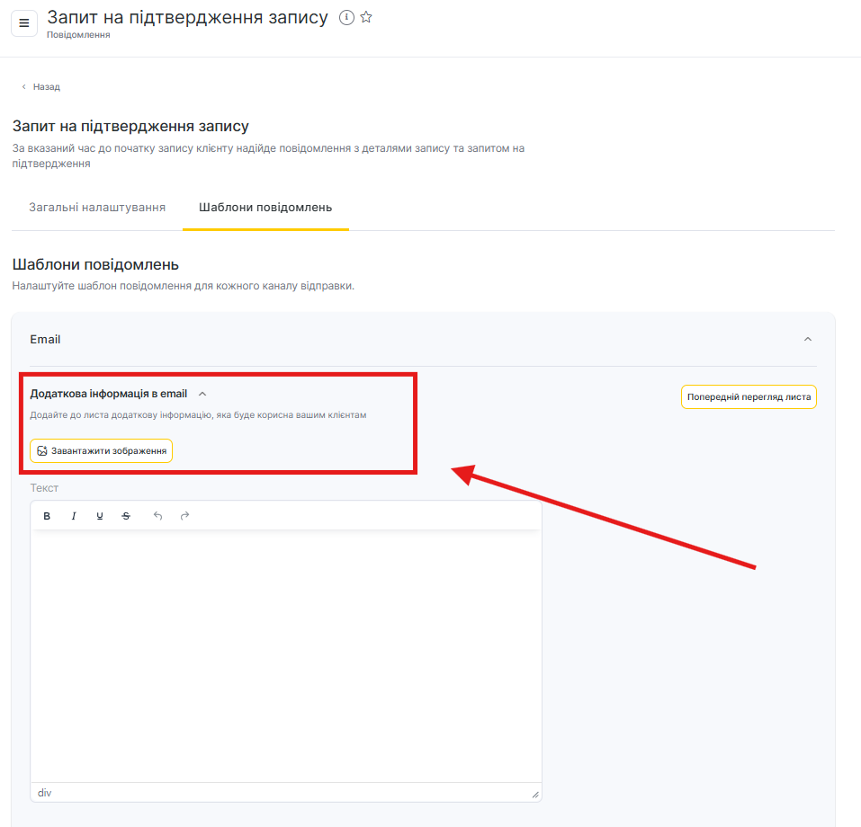Collapse Додаткова інформація в email section

click(202, 394)
